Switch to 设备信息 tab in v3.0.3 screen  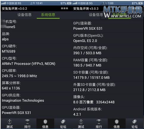[96, 15]
